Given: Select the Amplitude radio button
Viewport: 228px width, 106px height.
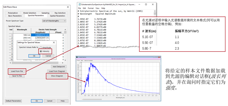Looking at the screenshot, I should [x=41, y=48].
